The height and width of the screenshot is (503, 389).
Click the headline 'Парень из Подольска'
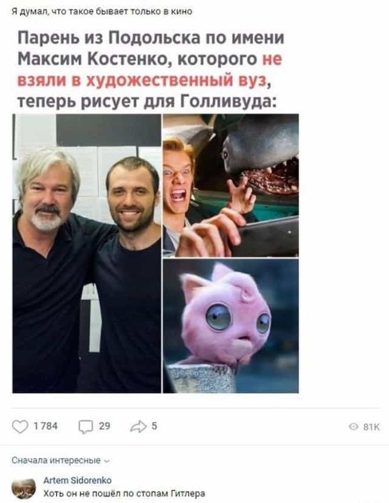coord(110,38)
